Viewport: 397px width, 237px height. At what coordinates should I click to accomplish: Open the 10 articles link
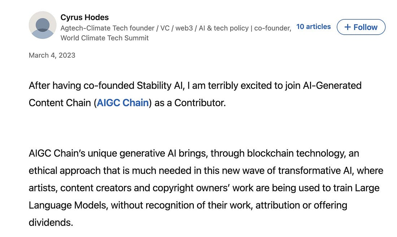[313, 27]
